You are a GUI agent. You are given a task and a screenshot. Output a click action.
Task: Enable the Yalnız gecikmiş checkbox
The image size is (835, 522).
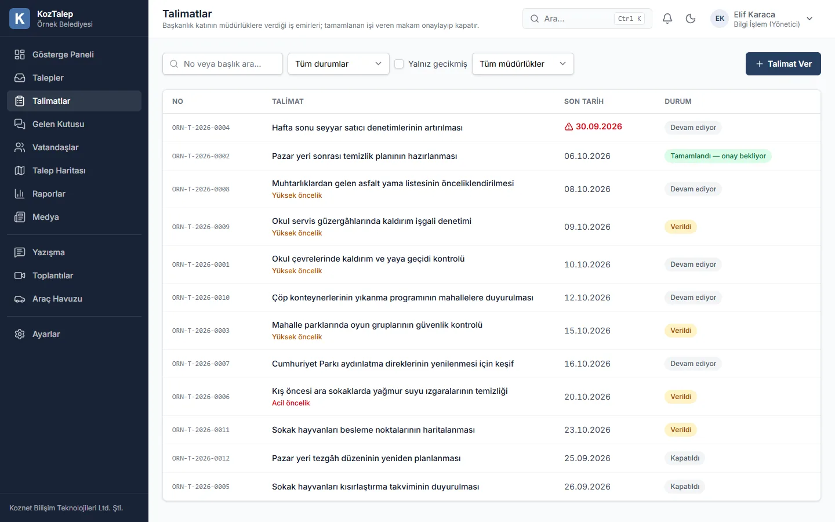point(399,64)
